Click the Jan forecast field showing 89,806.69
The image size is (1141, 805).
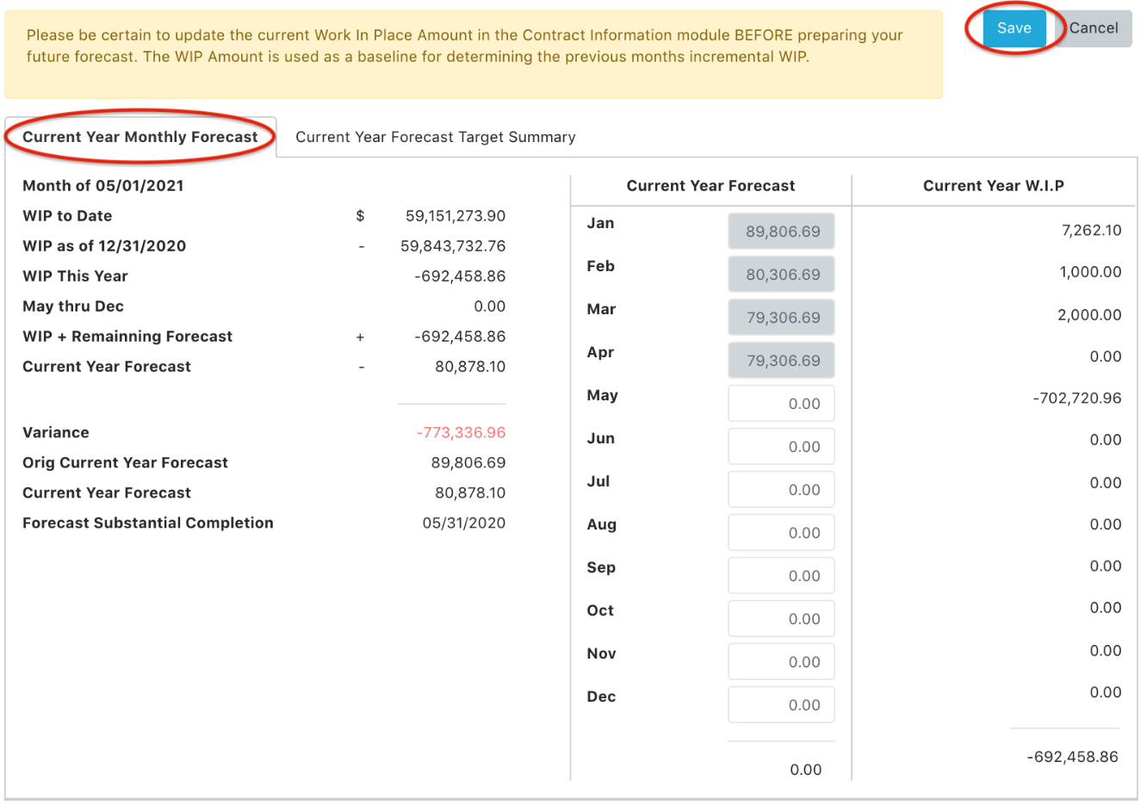(x=781, y=232)
